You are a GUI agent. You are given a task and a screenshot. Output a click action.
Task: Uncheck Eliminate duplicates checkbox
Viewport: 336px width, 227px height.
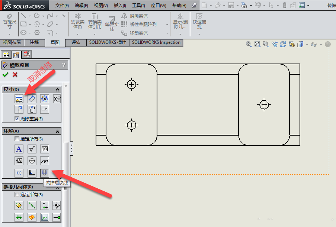(17, 119)
